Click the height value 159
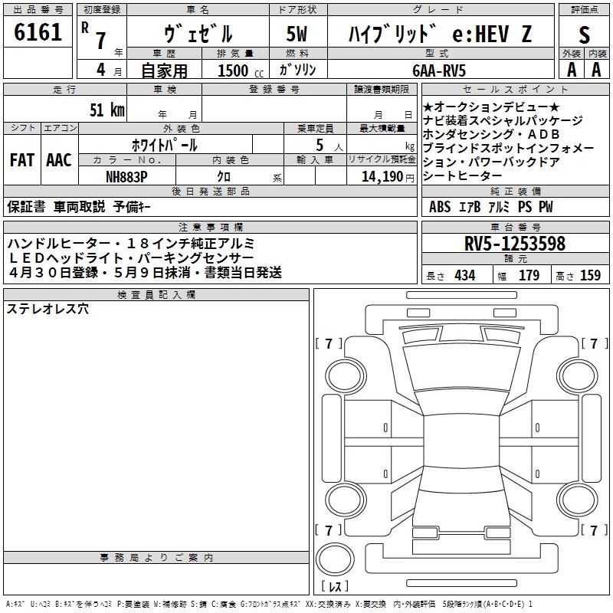The height and width of the screenshot is (613, 613). tap(590, 275)
